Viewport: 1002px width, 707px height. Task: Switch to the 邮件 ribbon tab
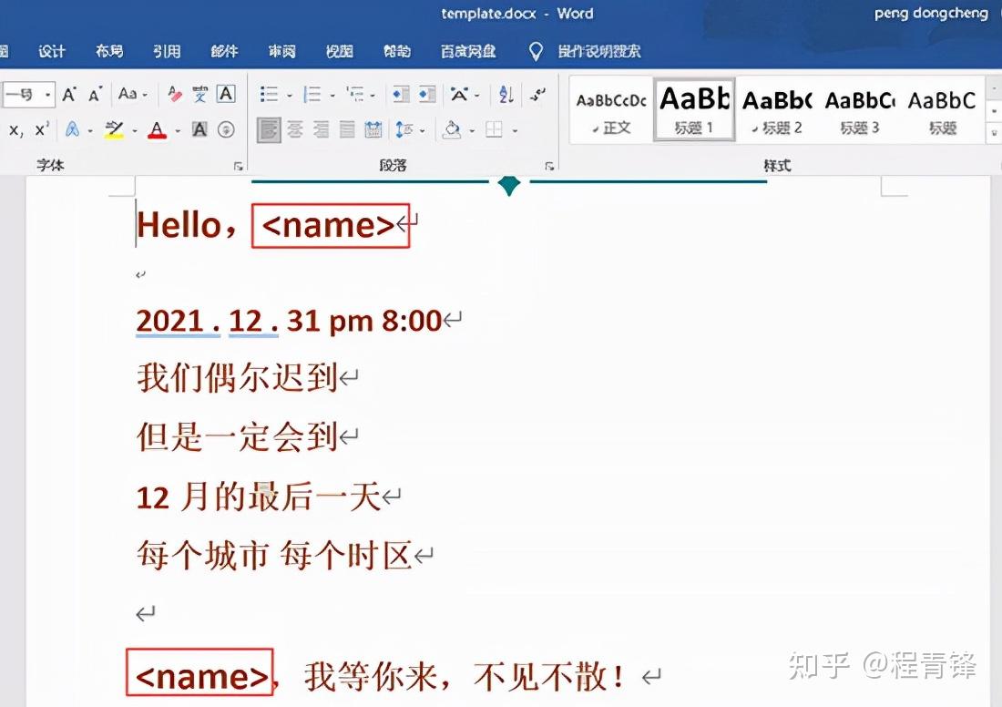point(223,52)
